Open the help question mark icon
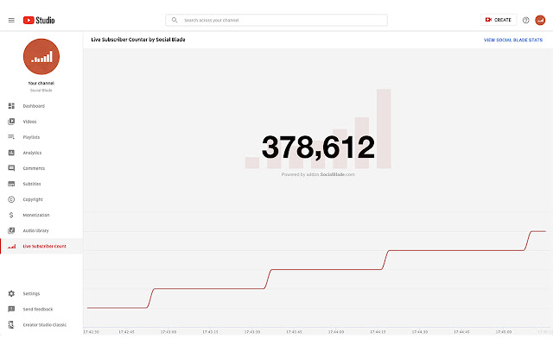Screen dimensions: 553x345 click(x=526, y=20)
